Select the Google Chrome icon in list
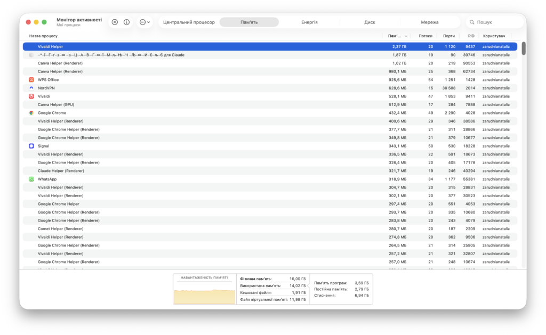Viewport: 546px width, 335px height. tap(31, 113)
